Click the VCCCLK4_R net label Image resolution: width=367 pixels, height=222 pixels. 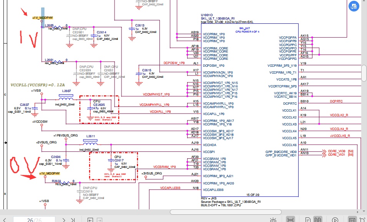339,129
